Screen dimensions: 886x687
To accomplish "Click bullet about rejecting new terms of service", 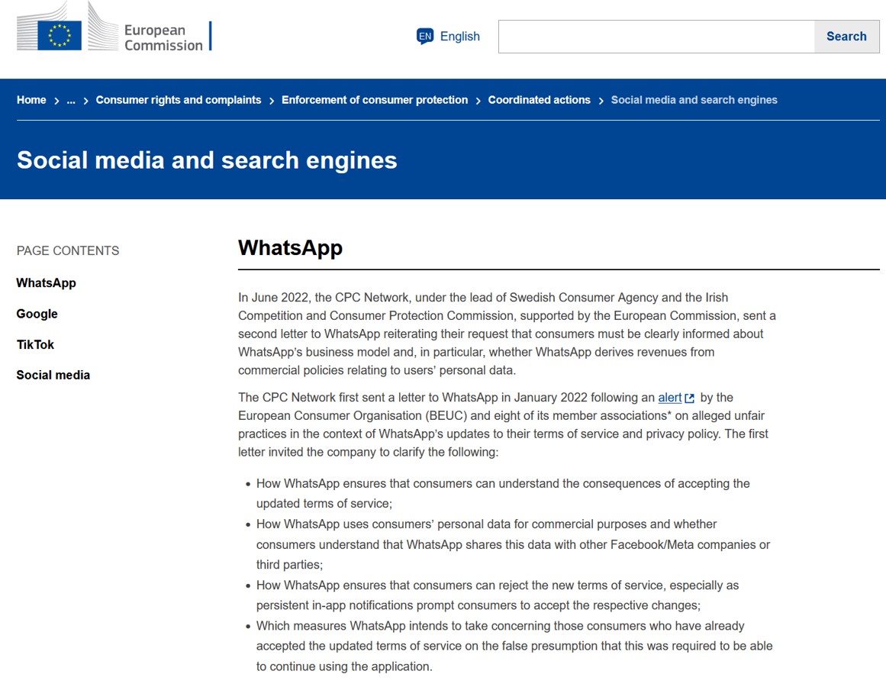I will click(x=498, y=595).
